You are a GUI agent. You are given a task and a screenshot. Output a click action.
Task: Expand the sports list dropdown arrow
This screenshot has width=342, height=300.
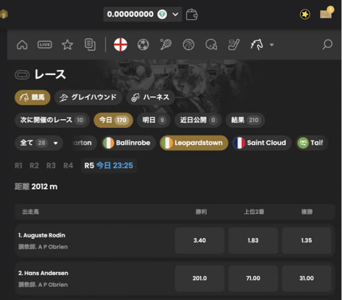coord(271,45)
